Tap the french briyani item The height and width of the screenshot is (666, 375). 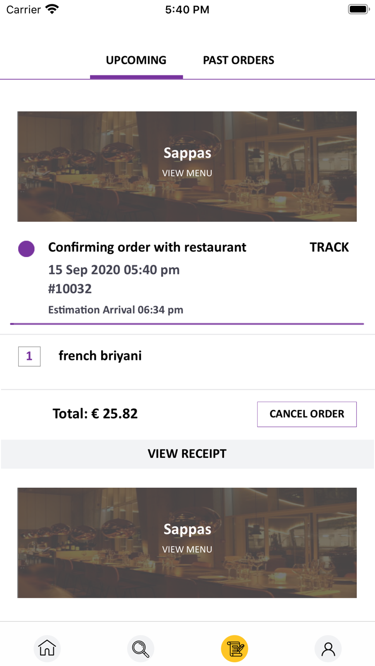click(x=100, y=356)
